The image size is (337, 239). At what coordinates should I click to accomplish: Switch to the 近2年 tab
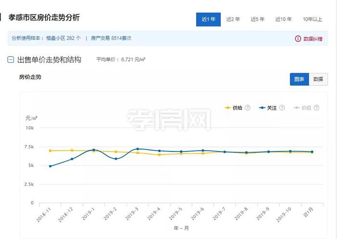point(233,19)
